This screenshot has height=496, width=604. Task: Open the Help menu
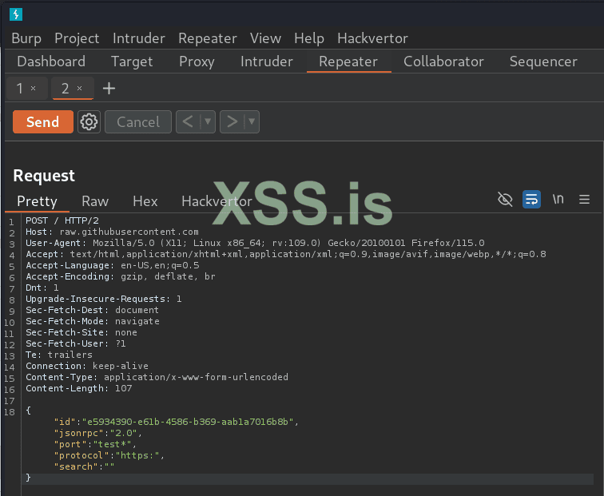coord(309,38)
